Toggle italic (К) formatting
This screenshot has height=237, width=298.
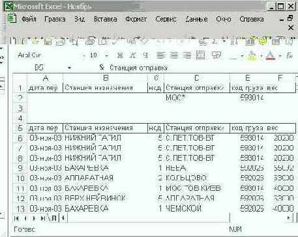click(132, 55)
